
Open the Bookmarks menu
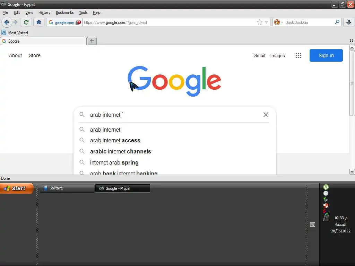pos(64,12)
